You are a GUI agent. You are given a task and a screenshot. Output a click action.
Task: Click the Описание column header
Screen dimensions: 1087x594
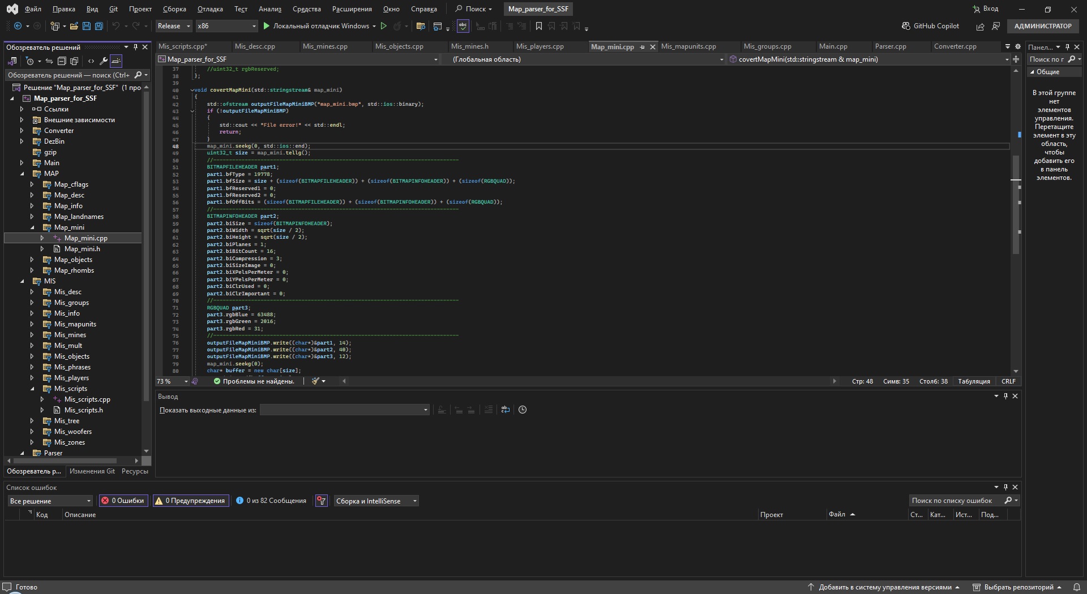80,515
